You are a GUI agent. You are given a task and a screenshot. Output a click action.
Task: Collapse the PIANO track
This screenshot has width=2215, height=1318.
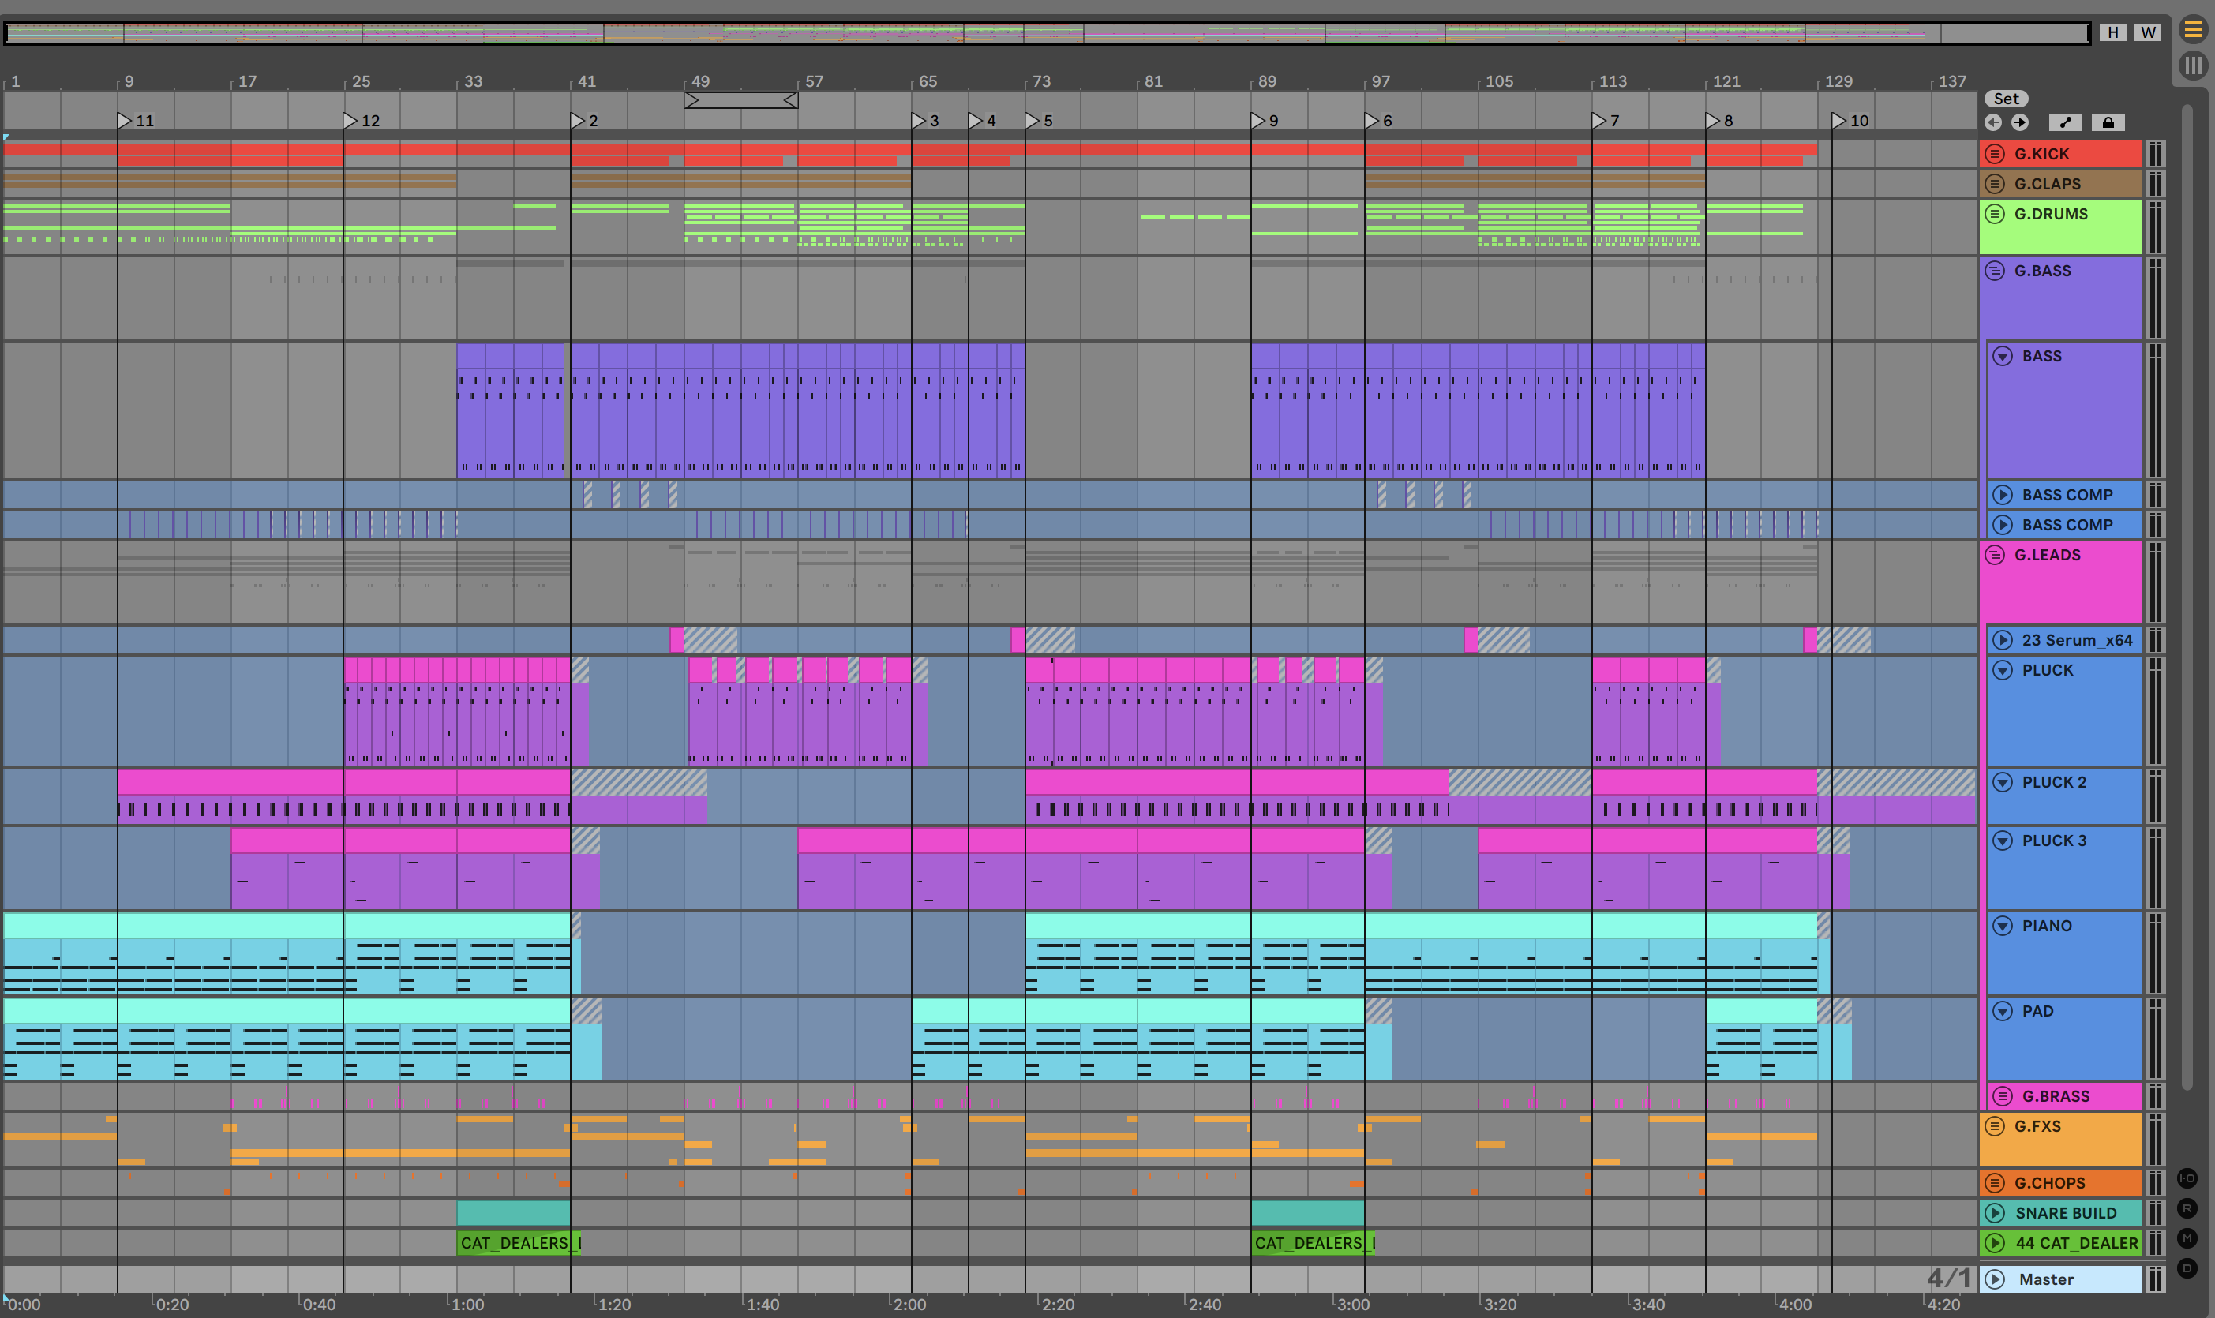(x=2003, y=926)
